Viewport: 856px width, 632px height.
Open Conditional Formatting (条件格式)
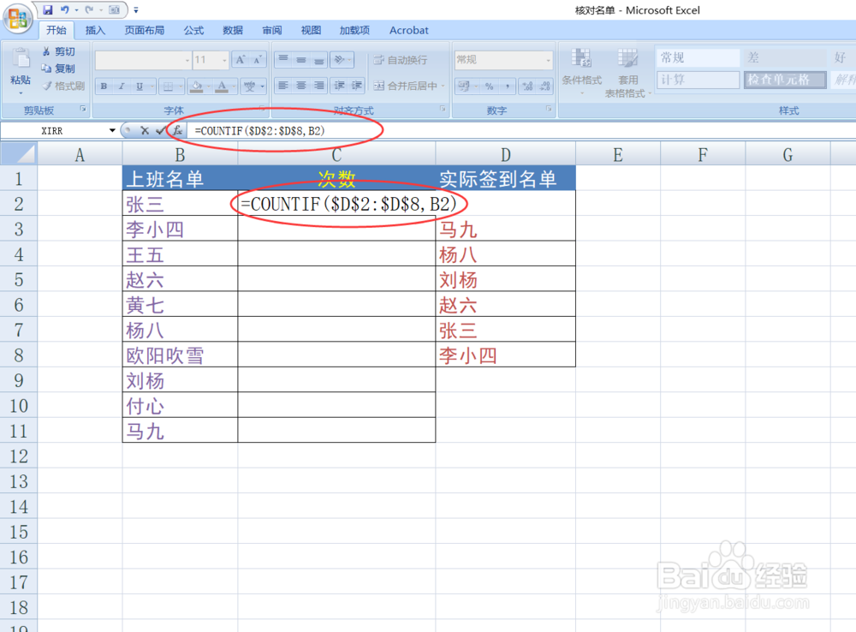[x=581, y=69]
